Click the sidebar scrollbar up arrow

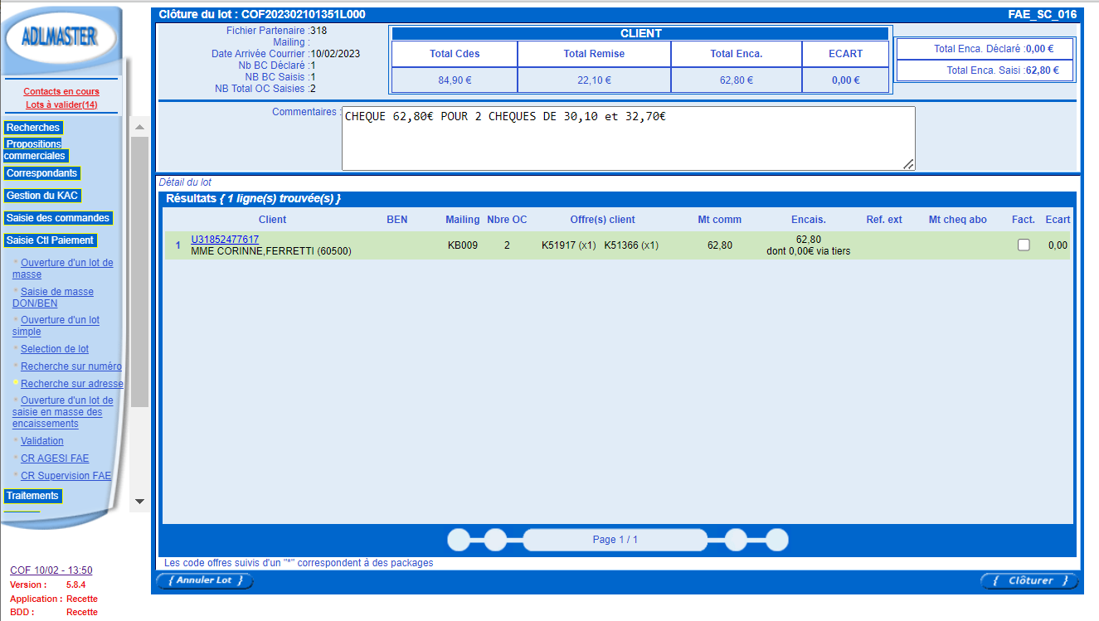[x=139, y=127]
